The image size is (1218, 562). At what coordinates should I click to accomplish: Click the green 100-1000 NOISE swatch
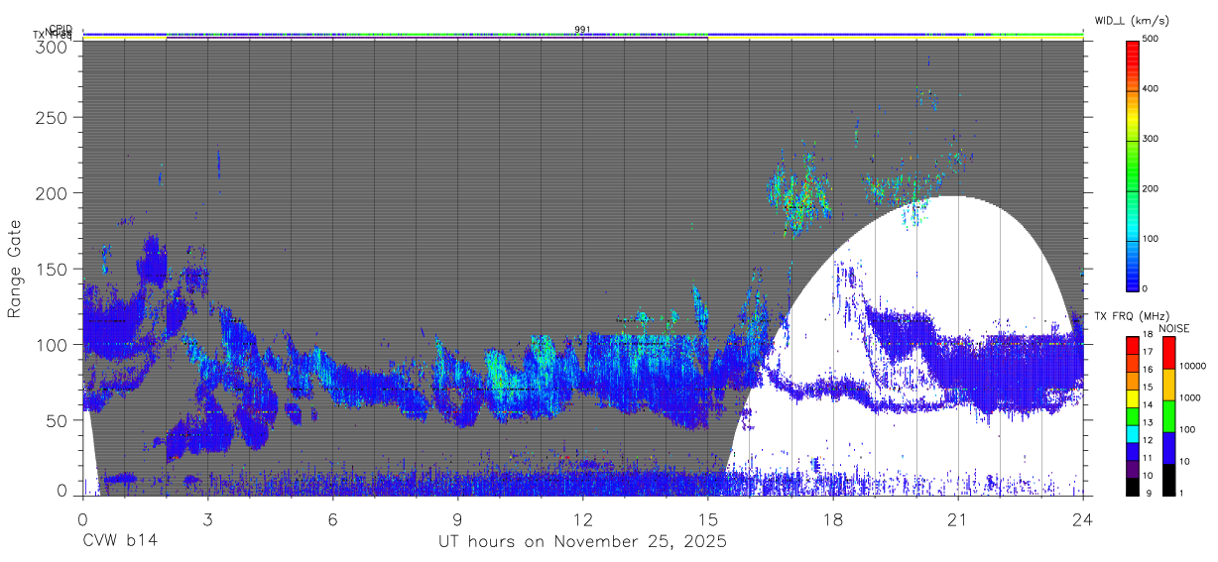(x=1167, y=415)
